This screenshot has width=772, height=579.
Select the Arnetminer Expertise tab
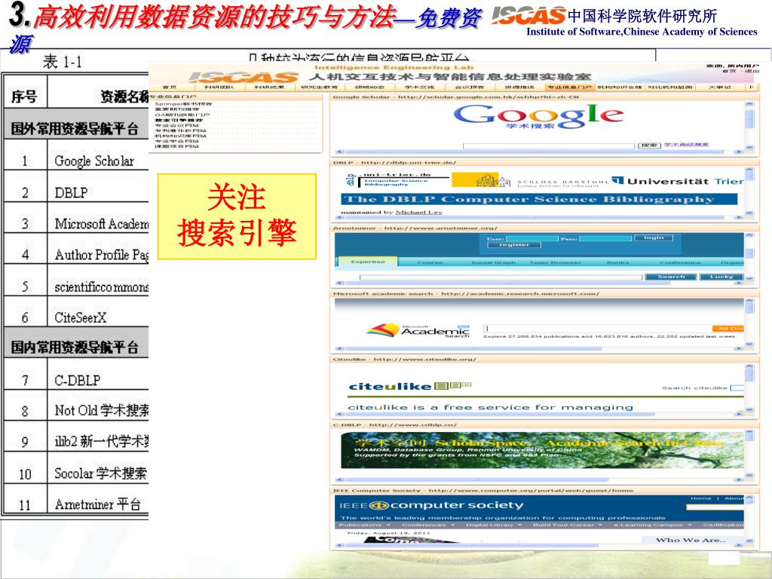click(368, 262)
